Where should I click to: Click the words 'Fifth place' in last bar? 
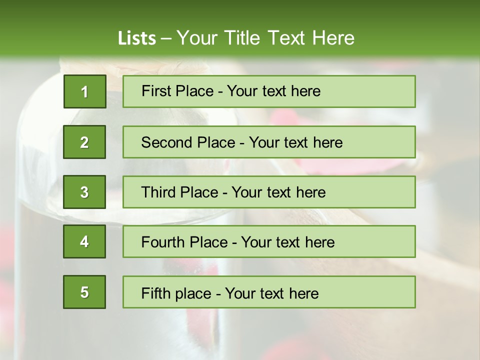coord(176,293)
